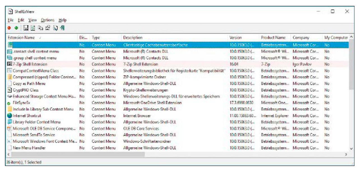
Task: Click the CompatContextMenu Class row icon
Action: [10, 71]
